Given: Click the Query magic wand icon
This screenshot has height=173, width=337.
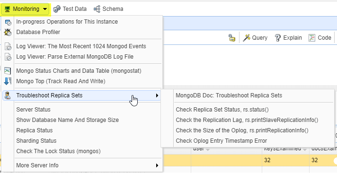Looking at the screenshot, I should pos(247,38).
